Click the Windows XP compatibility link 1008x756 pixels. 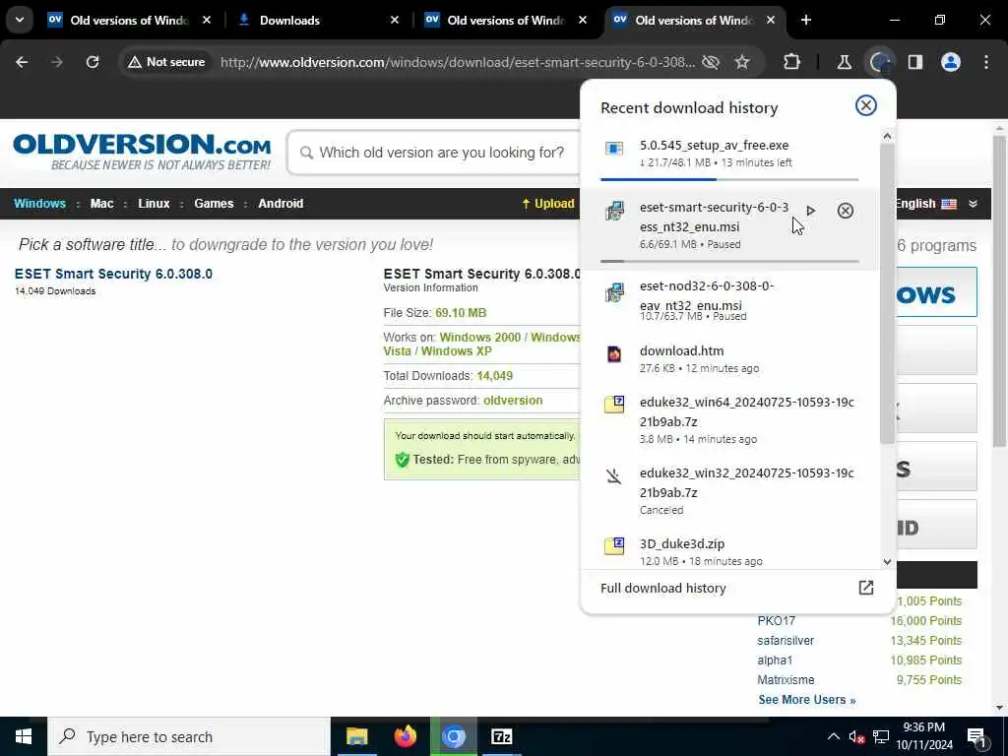(457, 351)
